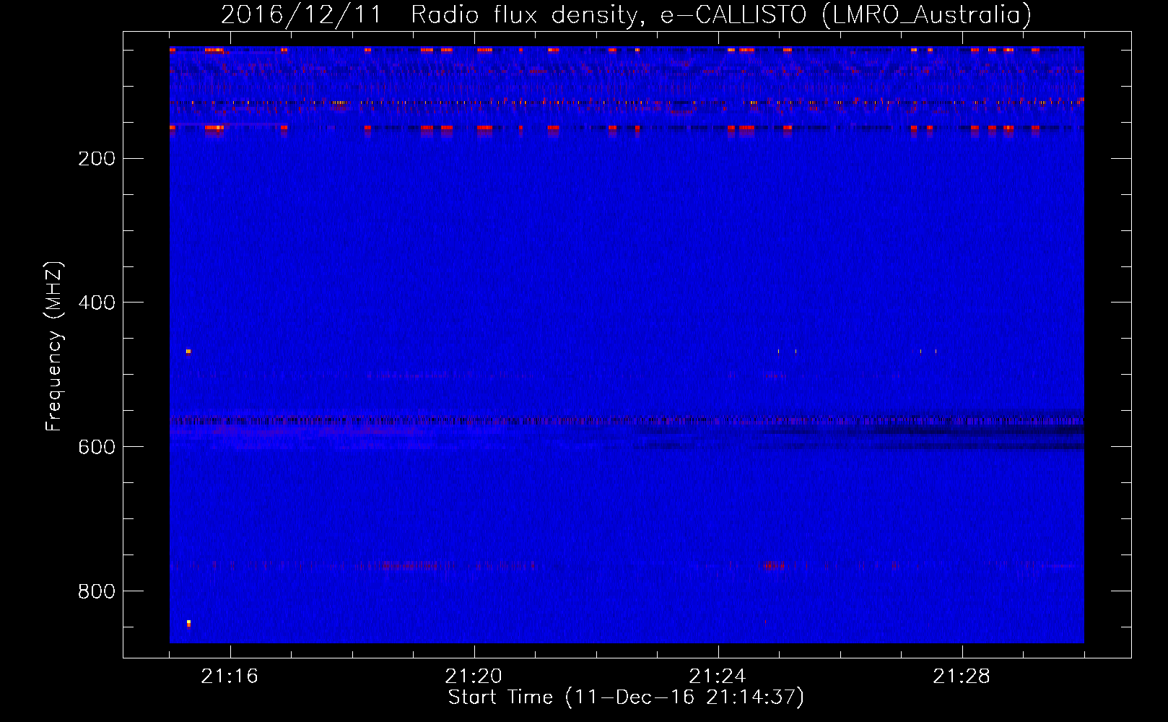This screenshot has width=1168, height=722.
Task: Click the "Frequency (MHZ)" y-axis label
Action: (54, 347)
